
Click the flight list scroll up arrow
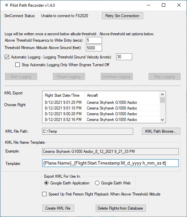[163, 94]
